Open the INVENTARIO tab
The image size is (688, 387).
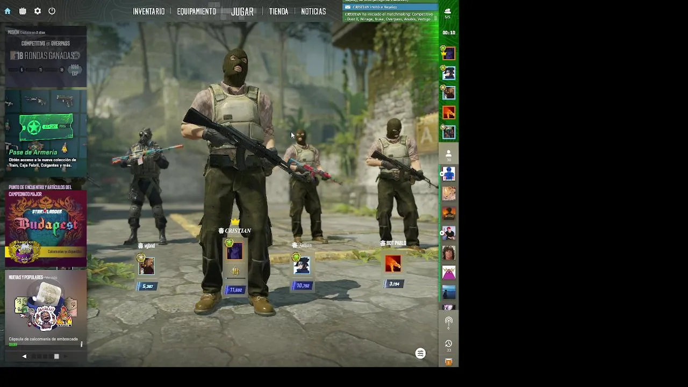(149, 11)
